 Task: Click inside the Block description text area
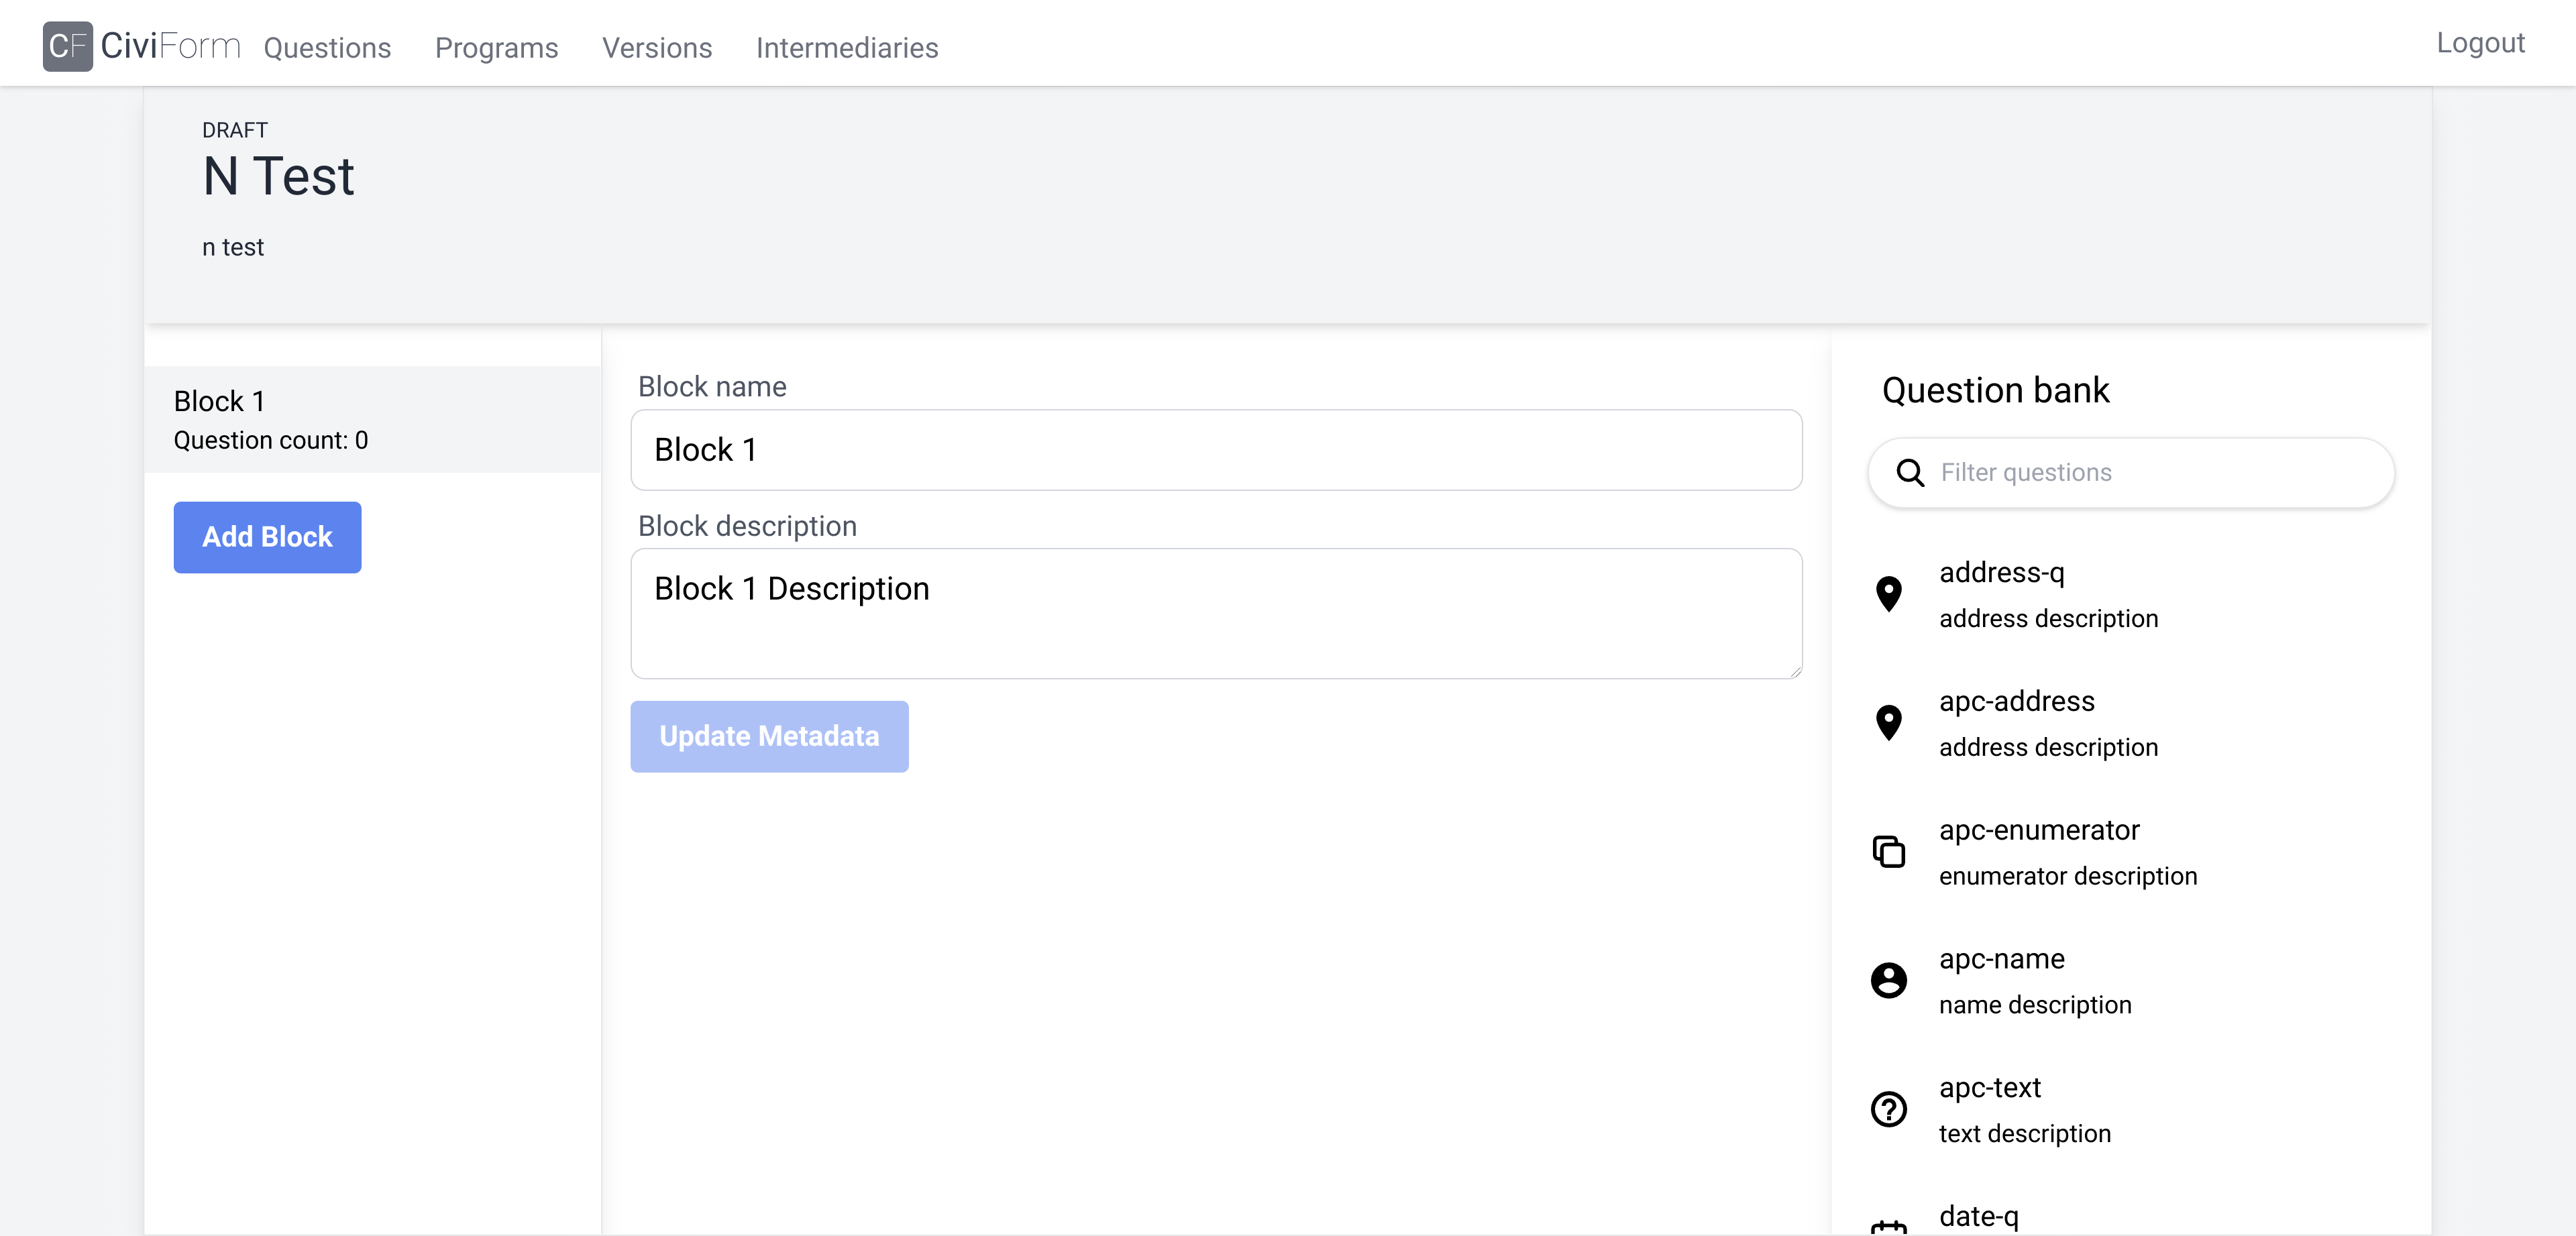pyautogui.click(x=1215, y=613)
